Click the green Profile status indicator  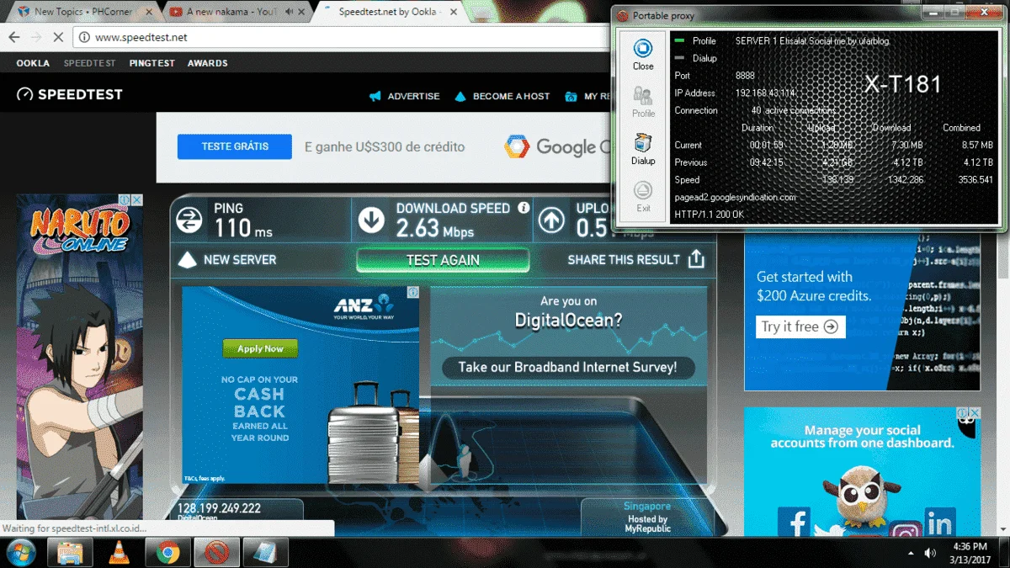tap(679, 40)
